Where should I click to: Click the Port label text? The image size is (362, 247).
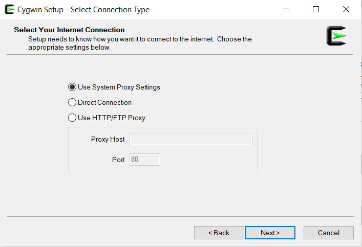pyautogui.click(x=118, y=160)
